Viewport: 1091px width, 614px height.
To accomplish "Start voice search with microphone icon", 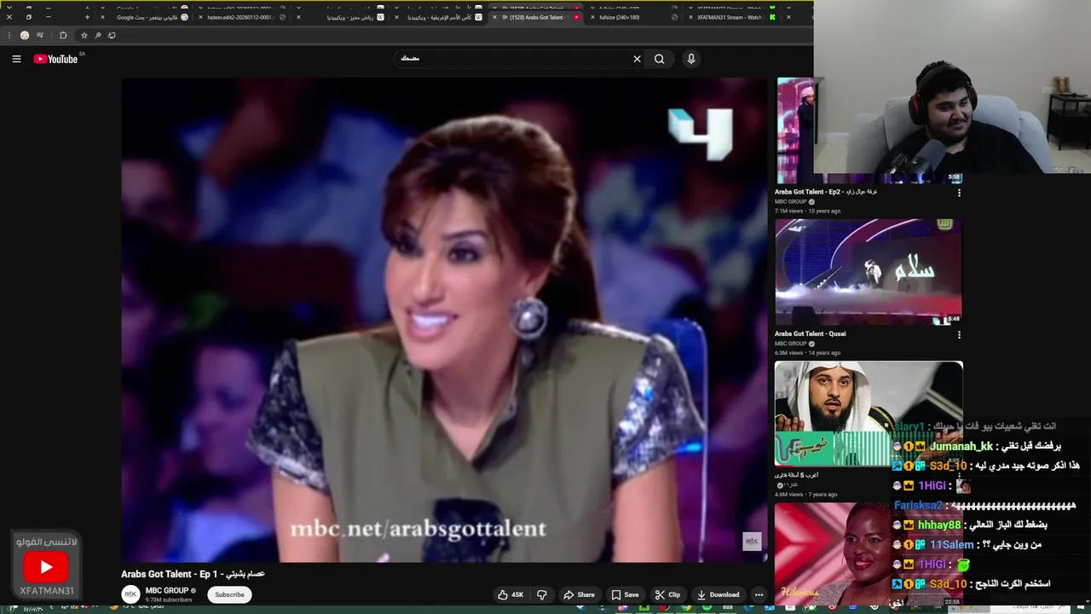I will [x=691, y=59].
